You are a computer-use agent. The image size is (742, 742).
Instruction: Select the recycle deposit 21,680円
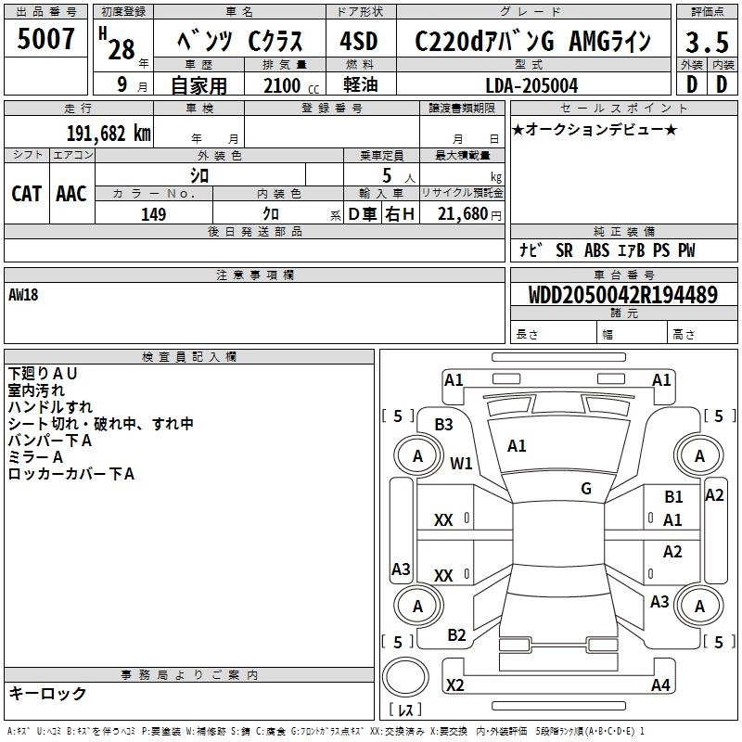(x=469, y=214)
